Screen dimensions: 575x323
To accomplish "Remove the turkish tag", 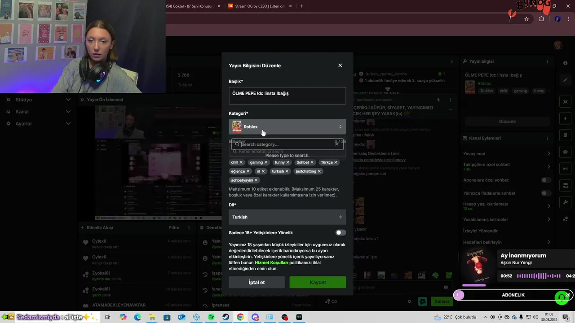I will coord(287,171).
